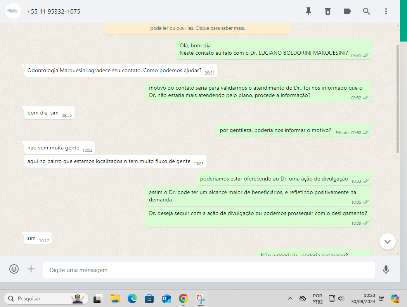The height and width of the screenshot is (307, 407).
Task: Select message 'bom dia, sim'
Action: (49, 113)
